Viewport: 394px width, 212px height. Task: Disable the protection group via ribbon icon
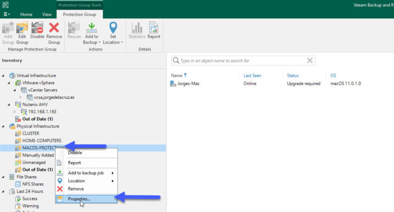[37, 28]
